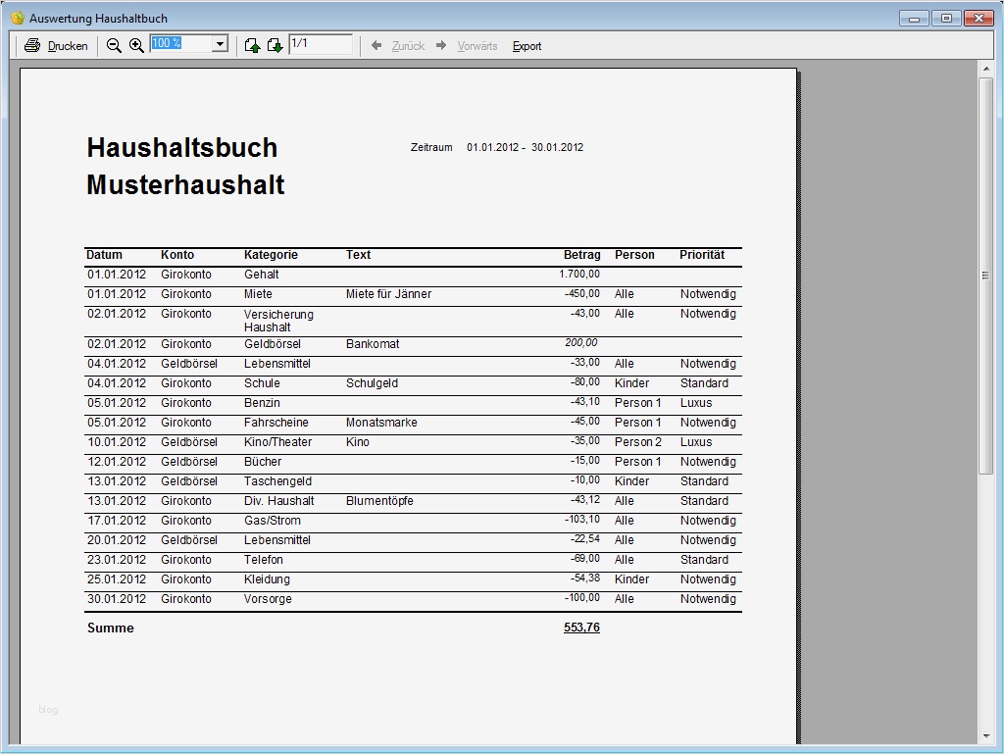The width and height of the screenshot is (1004, 754).
Task: Click the Betrag column header
Action: pyautogui.click(x=581, y=255)
